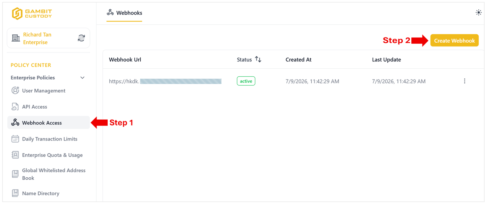Screen dimensions: 486x204
Task: Click the API Access document icon
Action: (15, 107)
